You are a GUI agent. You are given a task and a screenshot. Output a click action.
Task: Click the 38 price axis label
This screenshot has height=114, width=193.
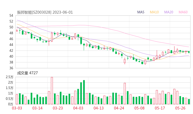11,62
